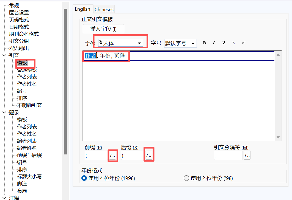Toggle underline formatting button

click(x=224, y=43)
